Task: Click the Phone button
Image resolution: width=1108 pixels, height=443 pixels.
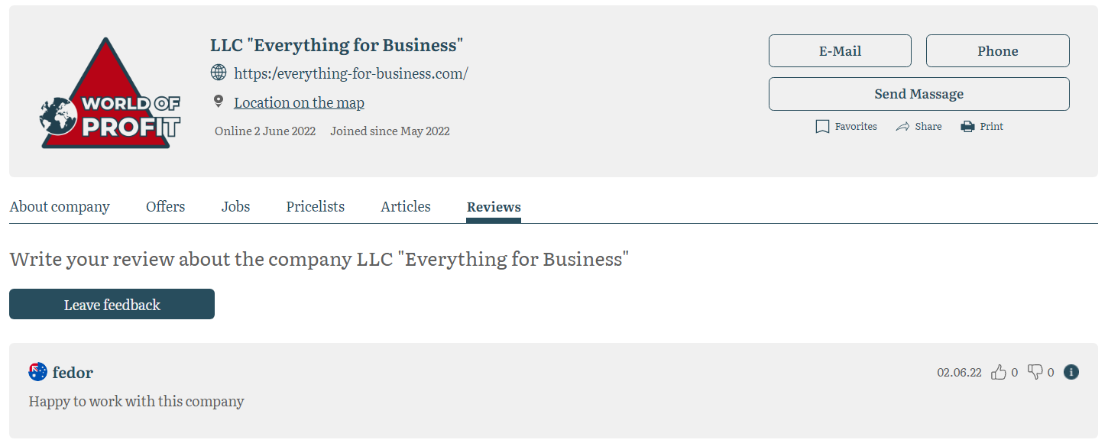Action: [997, 51]
